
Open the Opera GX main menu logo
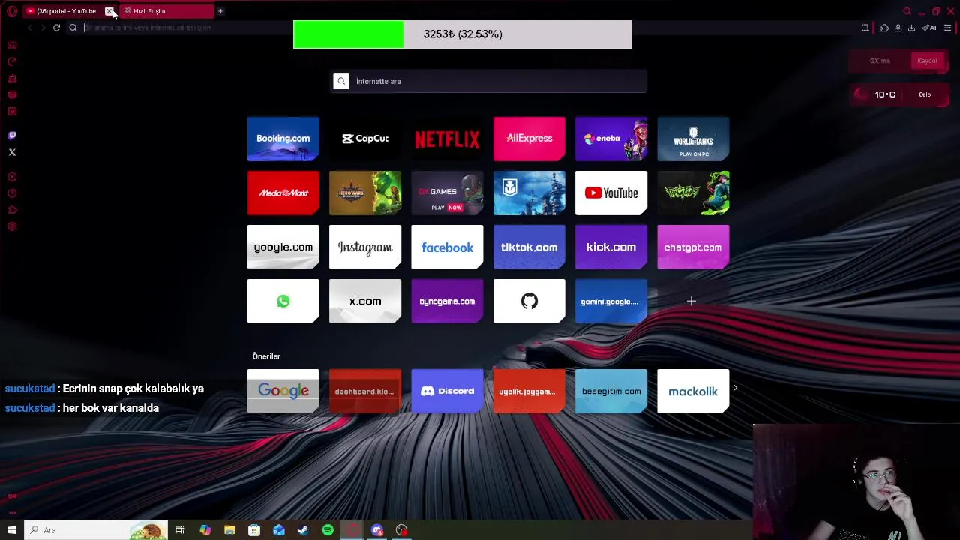(x=12, y=11)
